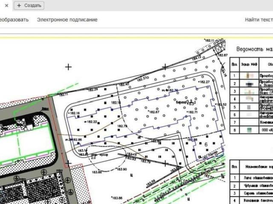Open the partially visible Преобразовать menu
The height and width of the screenshot is (204, 273).
tap(14, 20)
